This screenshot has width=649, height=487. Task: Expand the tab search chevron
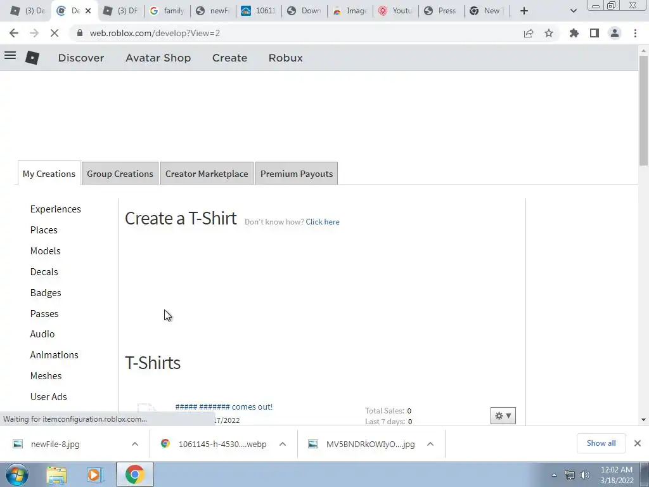[573, 11]
